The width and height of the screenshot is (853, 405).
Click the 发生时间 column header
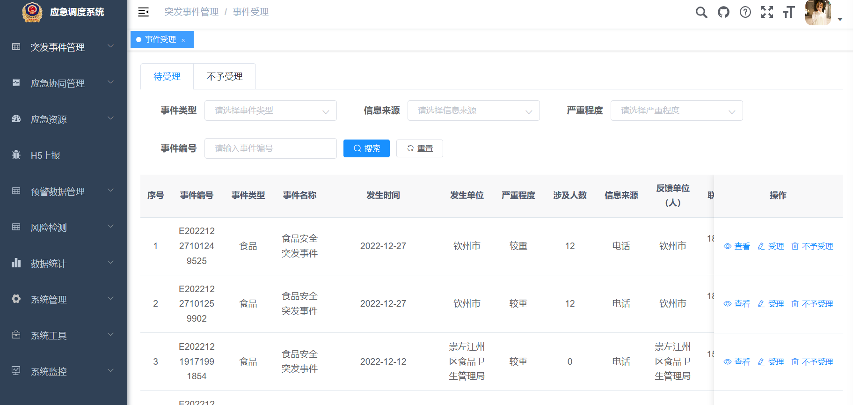383,195
